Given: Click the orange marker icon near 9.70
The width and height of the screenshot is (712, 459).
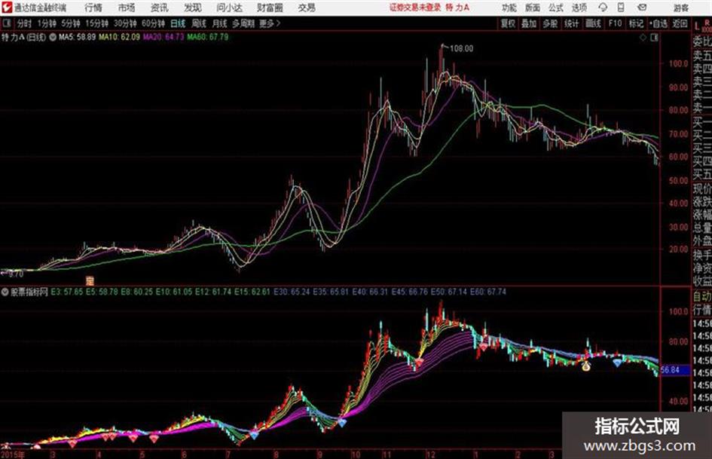Looking at the screenshot, I should coord(90,280).
